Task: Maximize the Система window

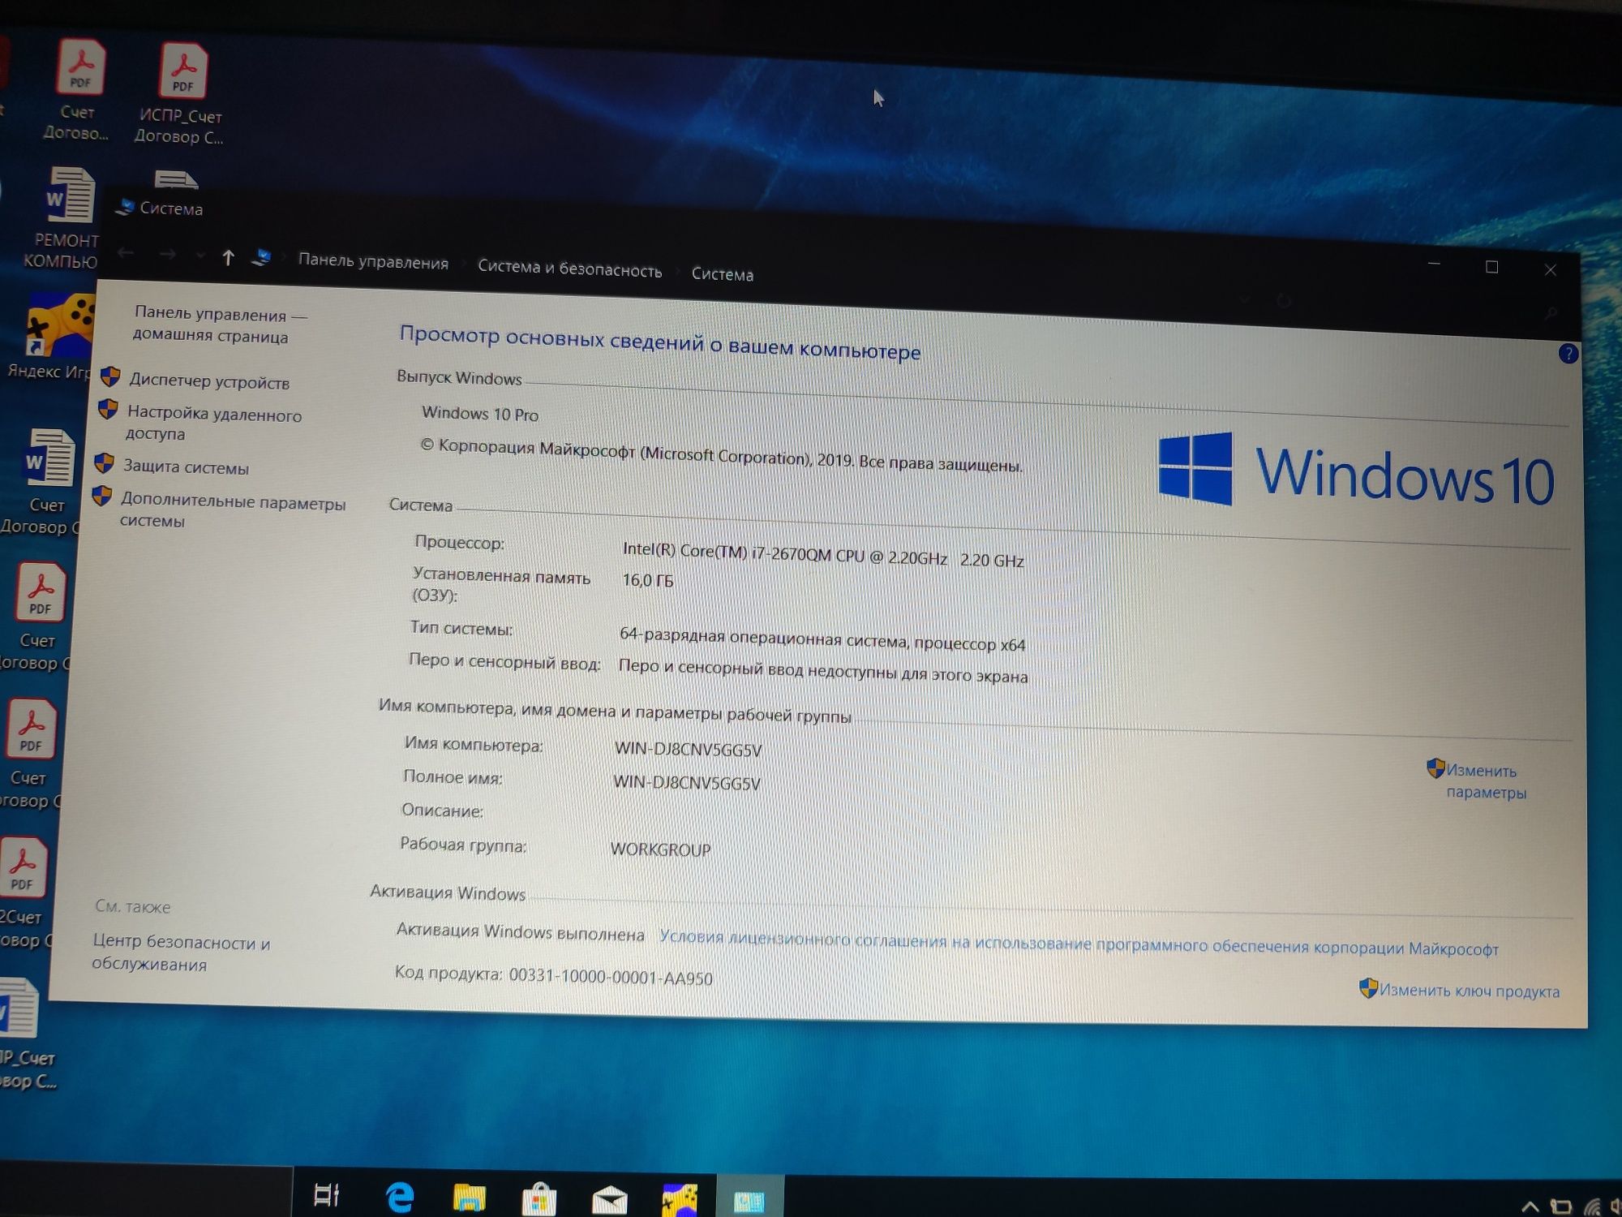Action: click(1491, 267)
